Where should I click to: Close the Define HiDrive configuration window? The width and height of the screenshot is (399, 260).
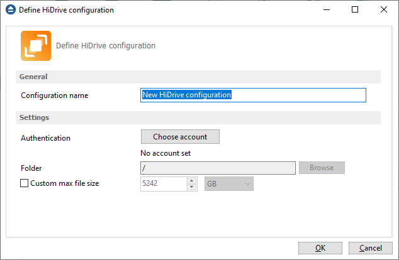(384, 9)
